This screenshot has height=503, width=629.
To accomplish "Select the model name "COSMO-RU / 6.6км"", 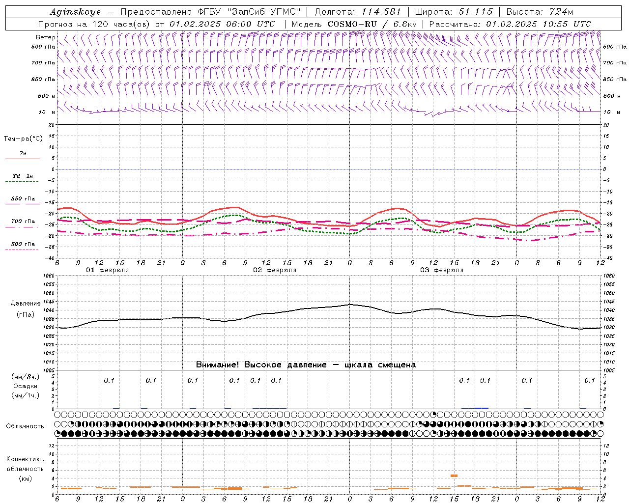I will tap(372, 24).
